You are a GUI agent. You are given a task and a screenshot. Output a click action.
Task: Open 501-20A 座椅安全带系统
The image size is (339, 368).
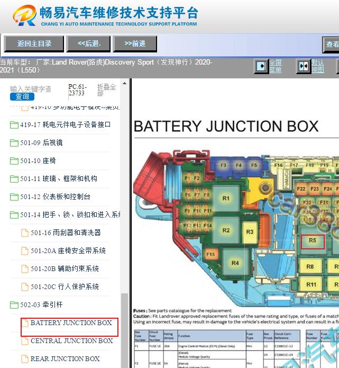(68, 251)
